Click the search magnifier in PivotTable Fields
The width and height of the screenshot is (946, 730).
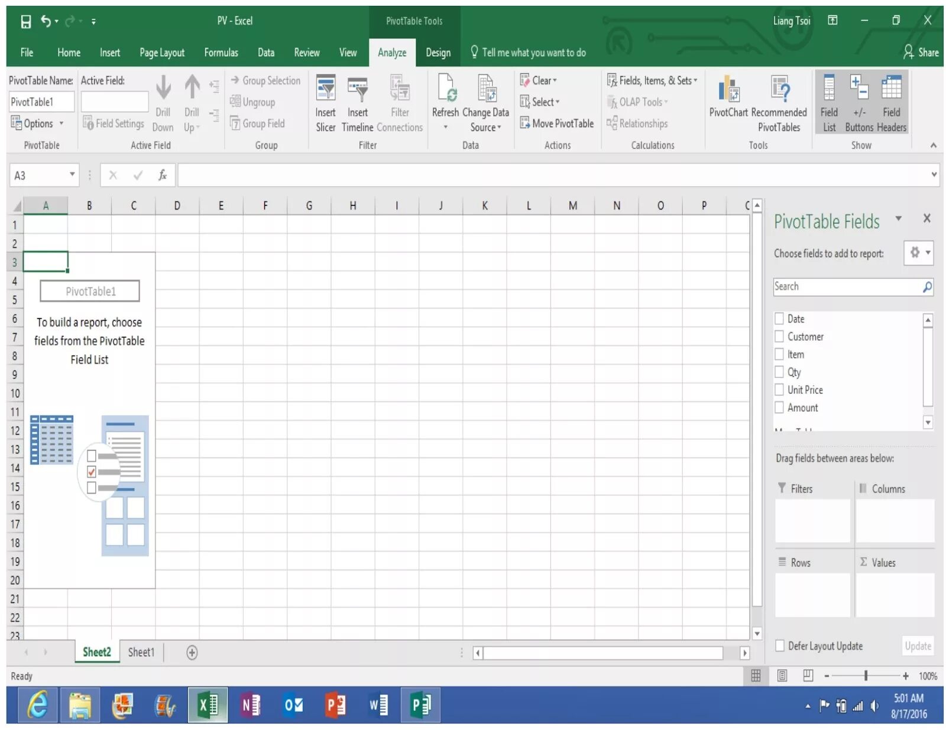pyautogui.click(x=927, y=287)
